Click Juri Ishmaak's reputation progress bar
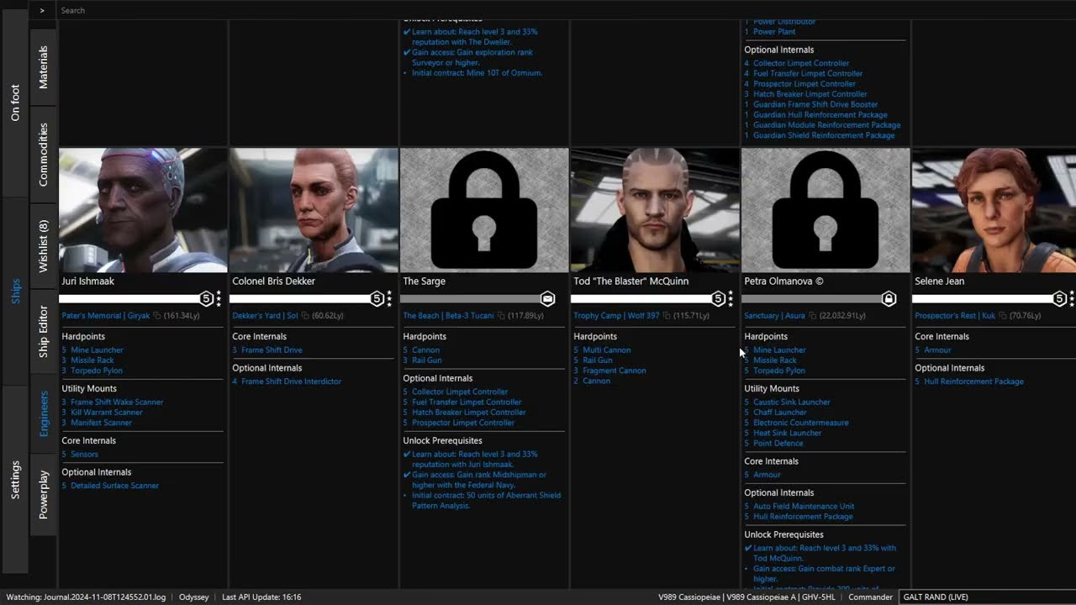The width and height of the screenshot is (1076, 605). tap(129, 298)
